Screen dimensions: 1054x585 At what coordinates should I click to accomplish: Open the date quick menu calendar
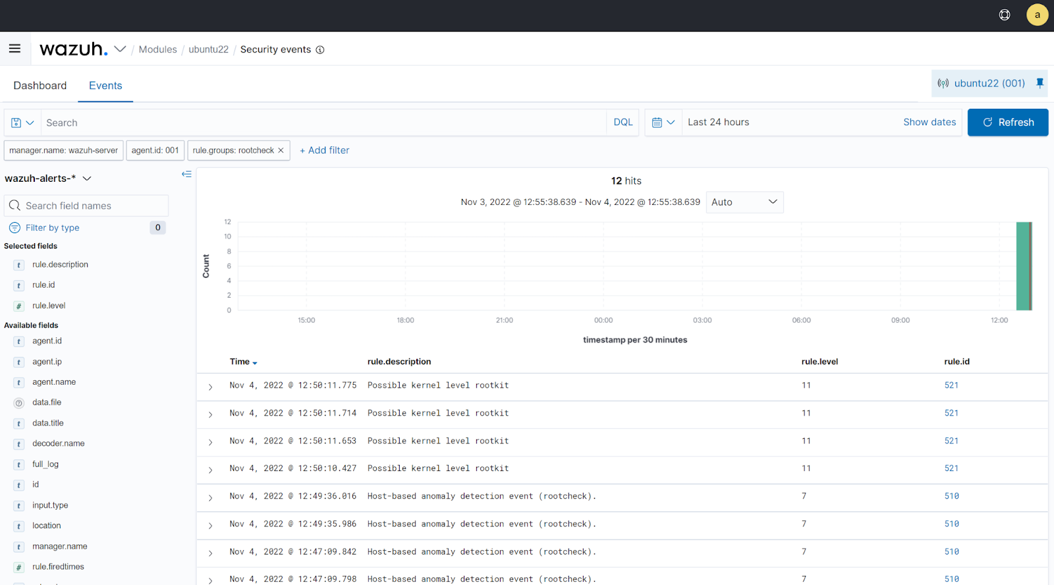663,123
